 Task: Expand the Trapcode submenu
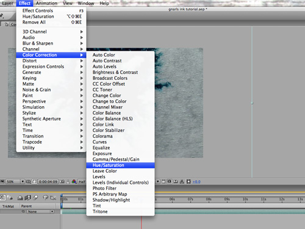tap(51, 142)
